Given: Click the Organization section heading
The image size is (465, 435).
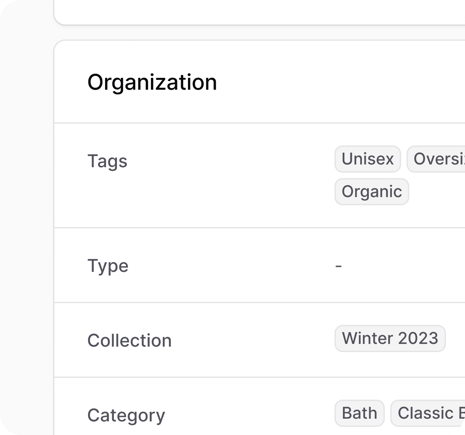Looking at the screenshot, I should pyautogui.click(x=152, y=83).
